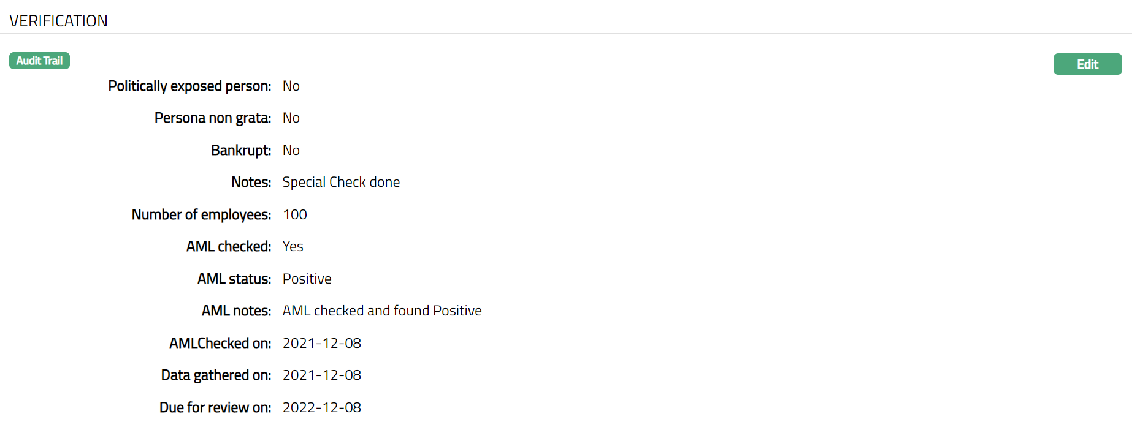1132x430 pixels.
Task: Click the AML notes text about Positive result
Action: click(x=382, y=311)
